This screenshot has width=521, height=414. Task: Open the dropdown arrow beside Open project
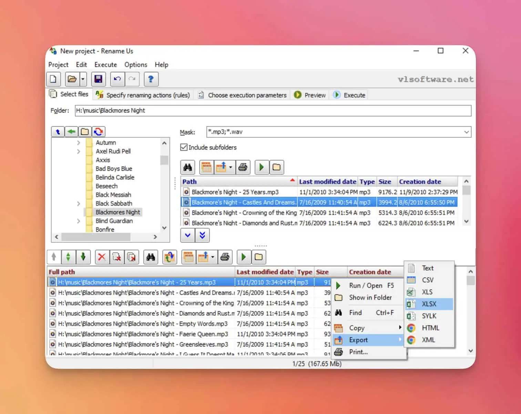click(x=83, y=79)
